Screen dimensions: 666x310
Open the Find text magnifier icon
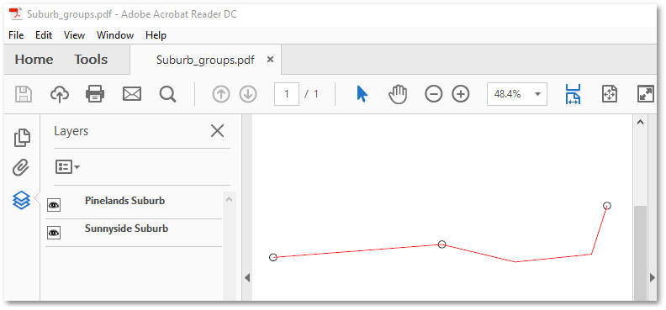168,94
